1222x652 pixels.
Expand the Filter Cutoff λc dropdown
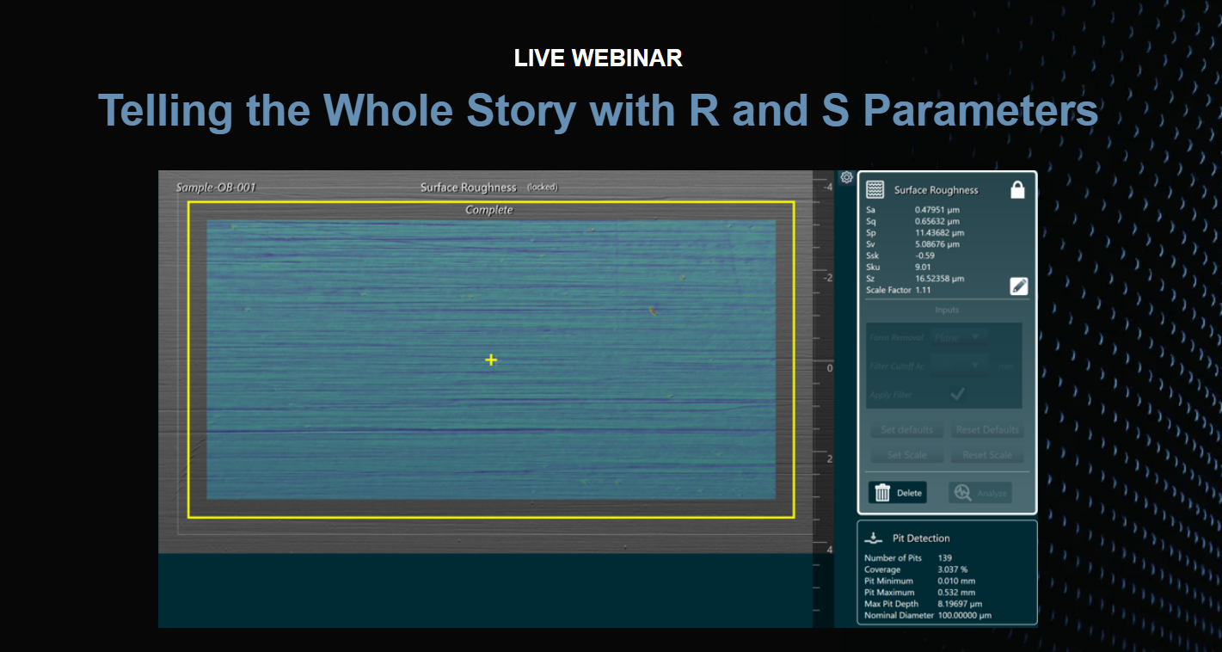(957, 364)
